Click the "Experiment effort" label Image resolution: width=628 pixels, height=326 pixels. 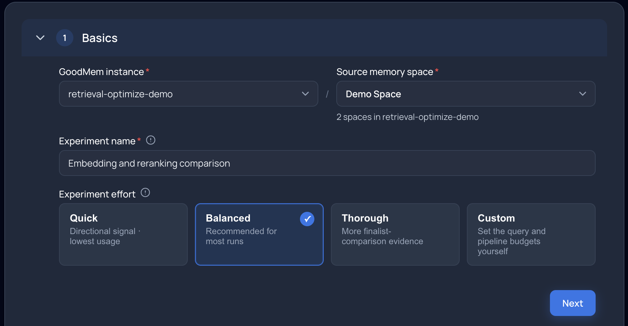(97, 194)
